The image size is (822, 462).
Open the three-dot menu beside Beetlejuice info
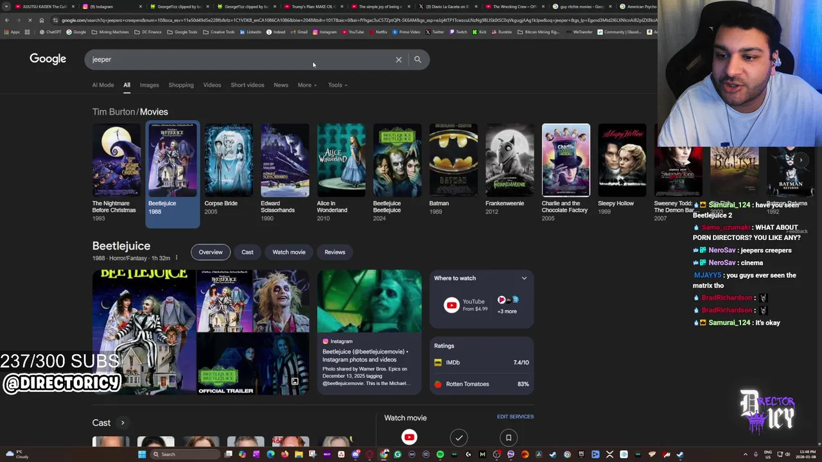177,258
